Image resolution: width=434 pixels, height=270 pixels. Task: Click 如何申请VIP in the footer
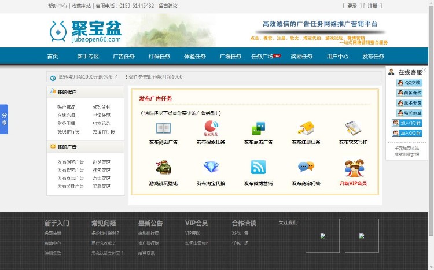tap(196, 243)
